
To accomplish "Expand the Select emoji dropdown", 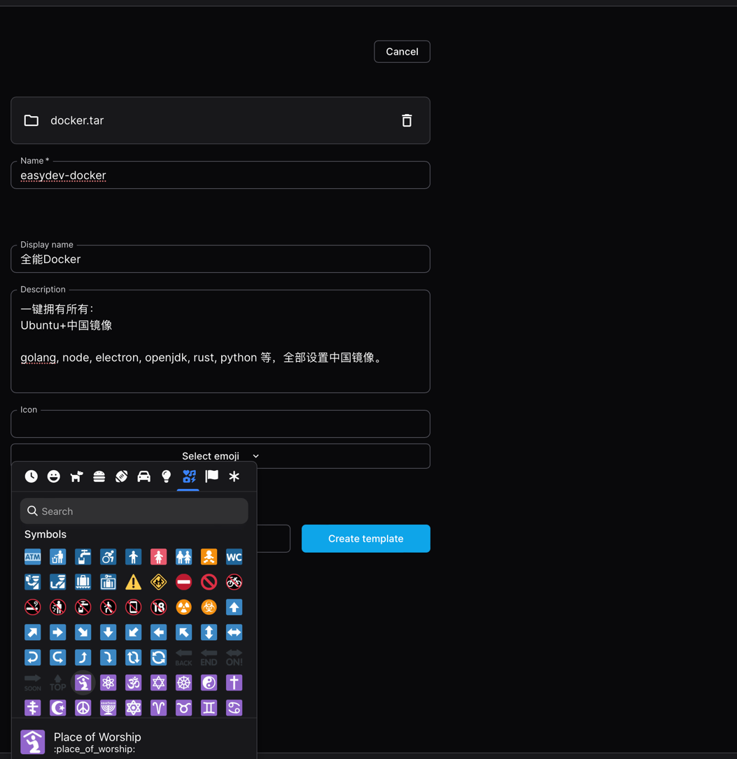I will click(x=220, y=456).
